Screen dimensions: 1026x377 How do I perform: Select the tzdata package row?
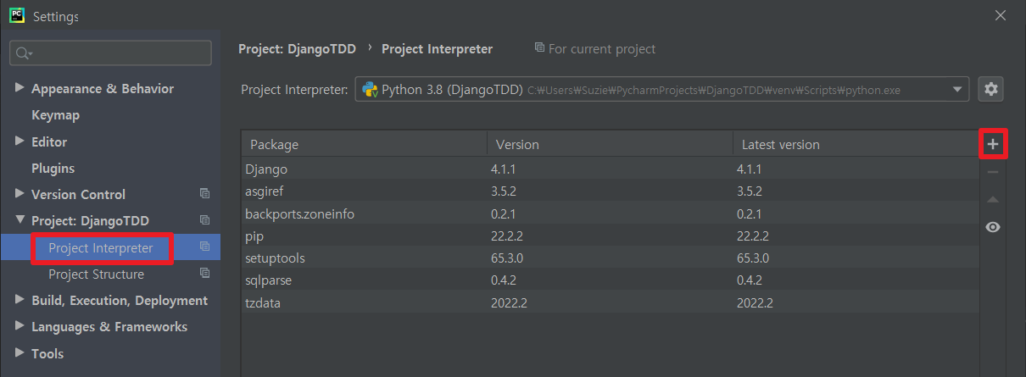[610, 302]
